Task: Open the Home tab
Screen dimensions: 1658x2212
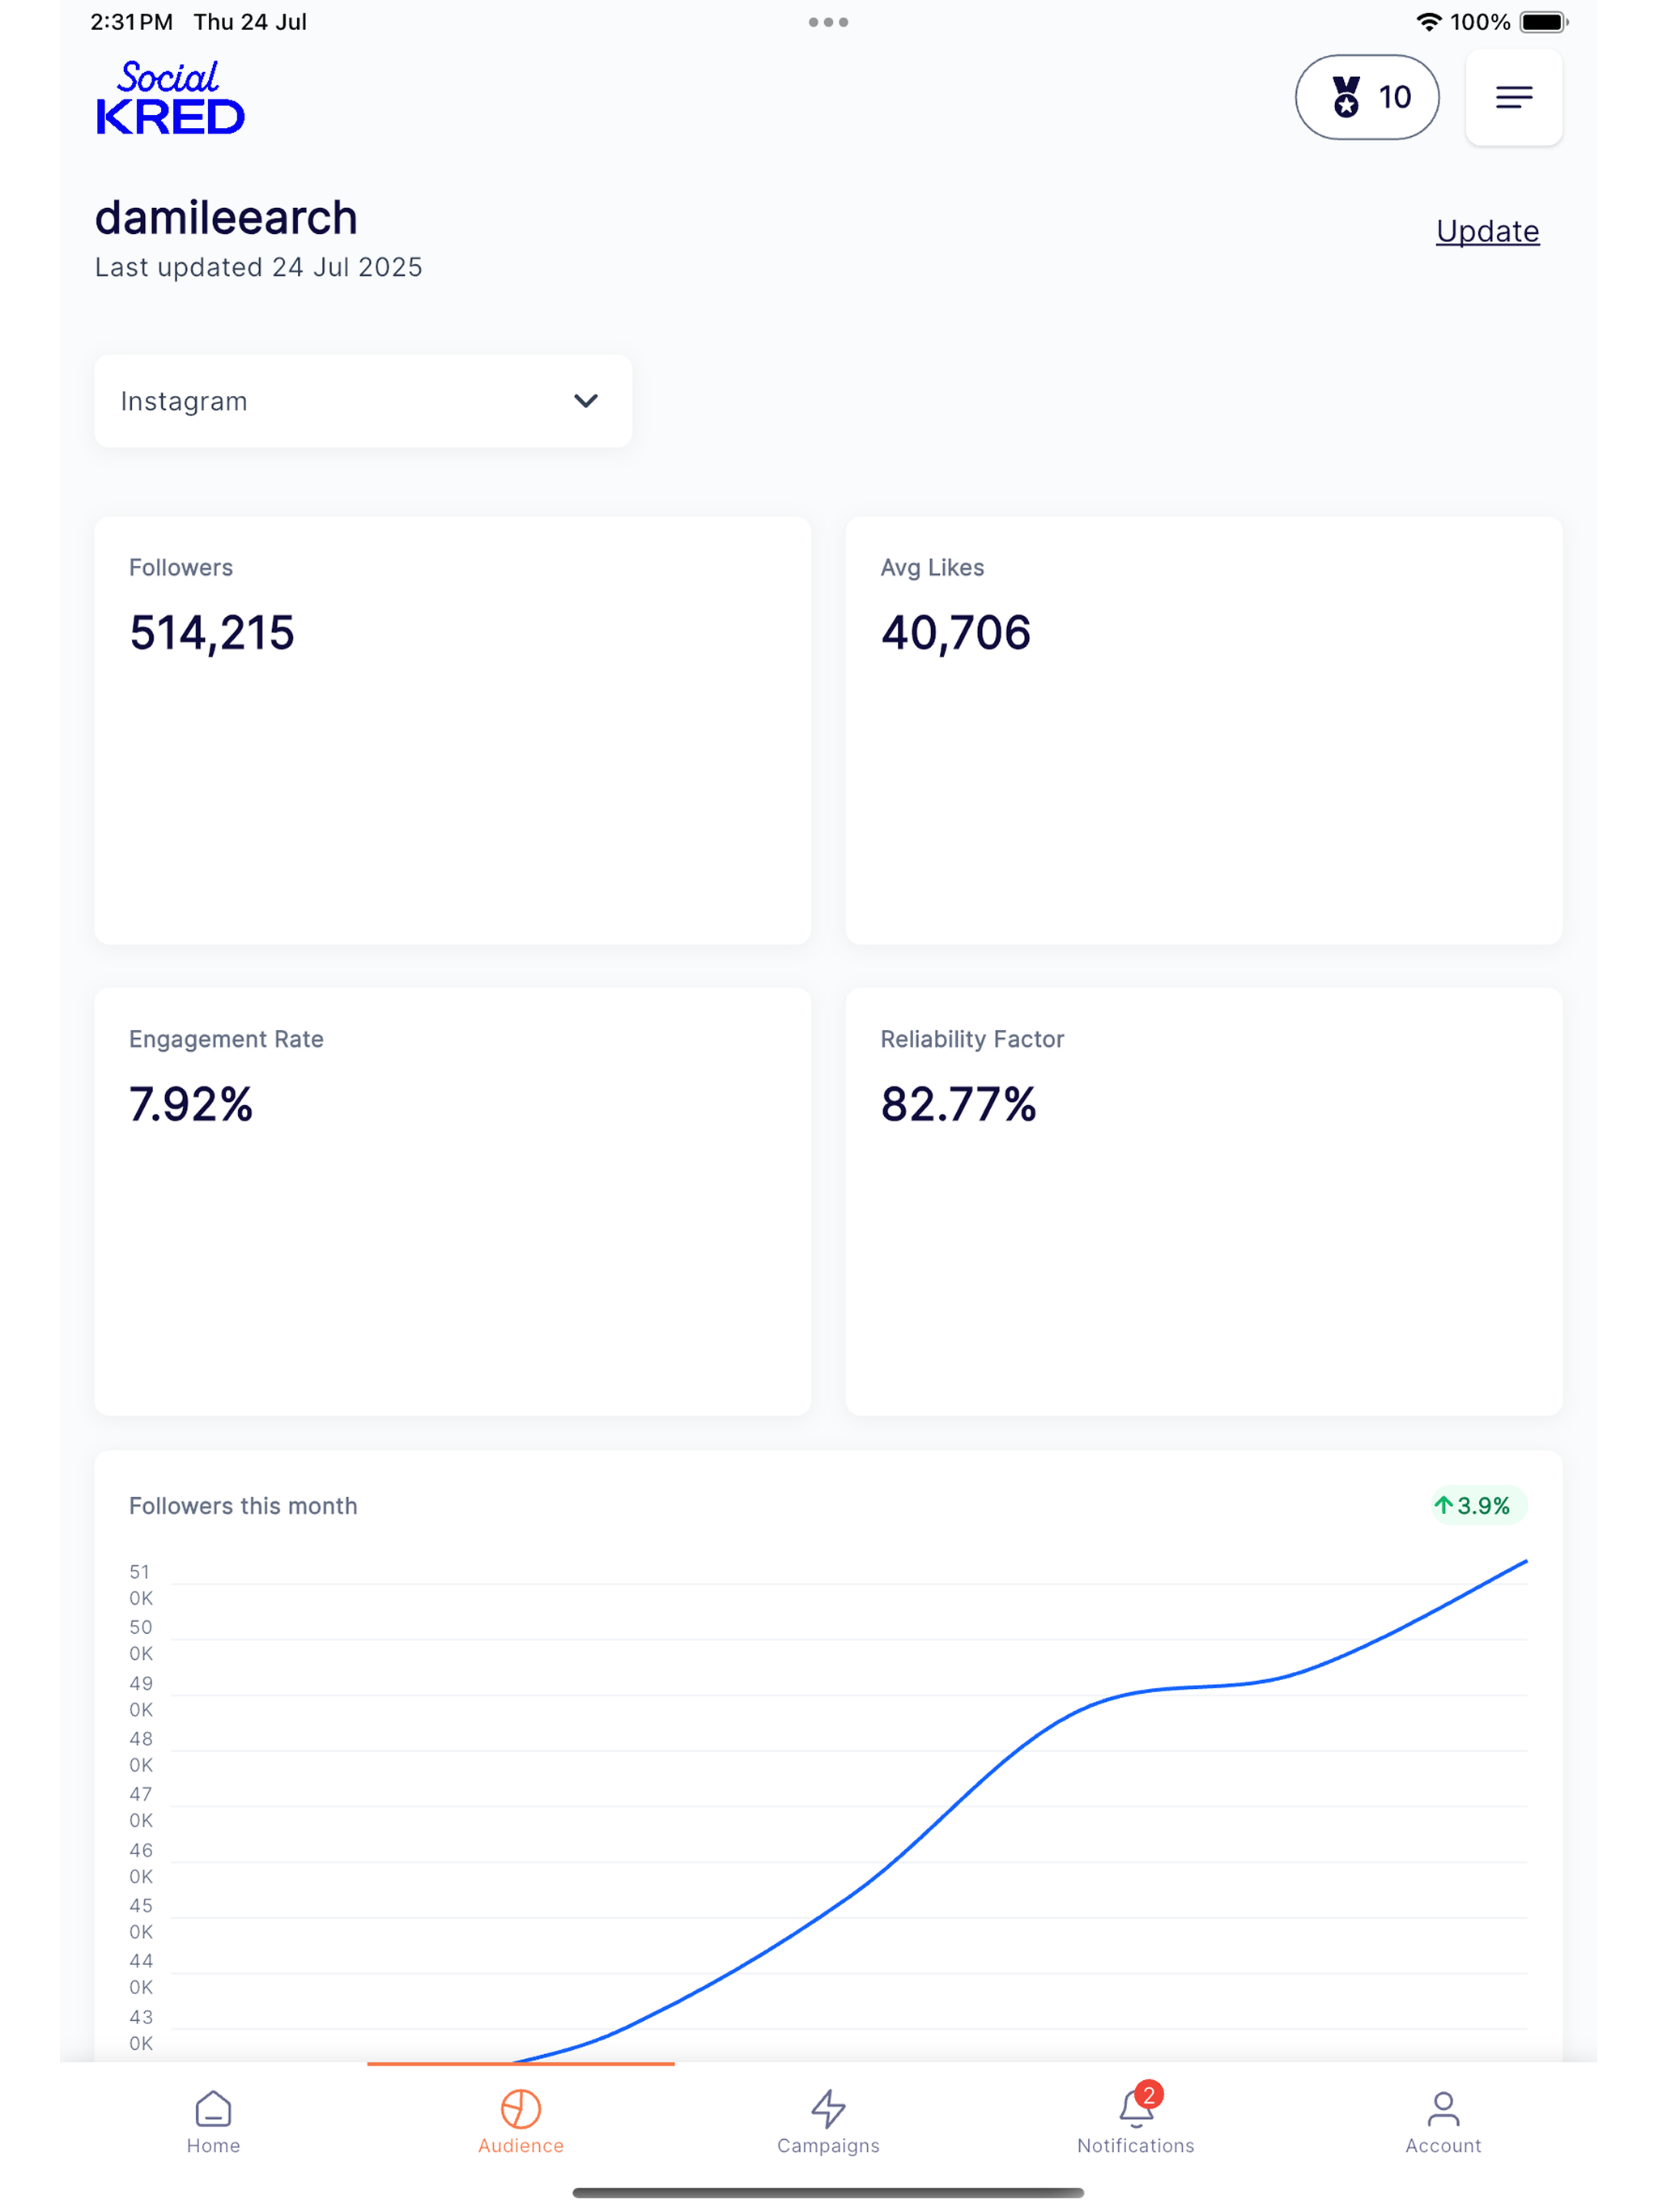Action: [x=213, y=2122]
